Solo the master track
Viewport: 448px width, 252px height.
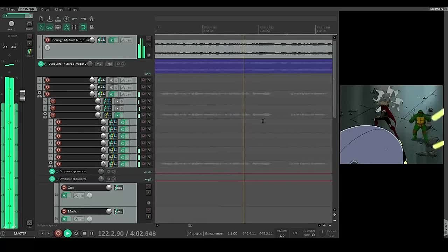[29, 43]
